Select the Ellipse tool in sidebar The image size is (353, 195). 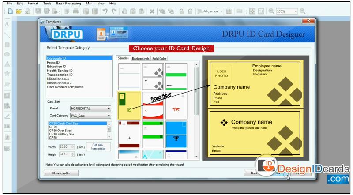(7, 54)
